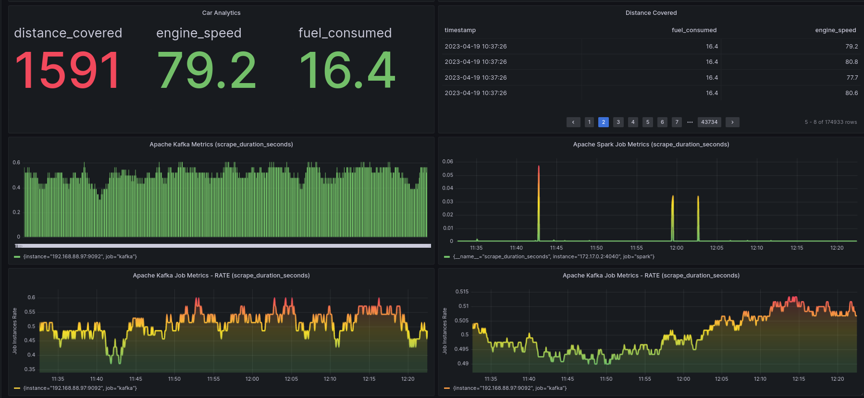Toggle spark scrape_duration_seconds legend series
864x398 pixels.
click(554, 257)
